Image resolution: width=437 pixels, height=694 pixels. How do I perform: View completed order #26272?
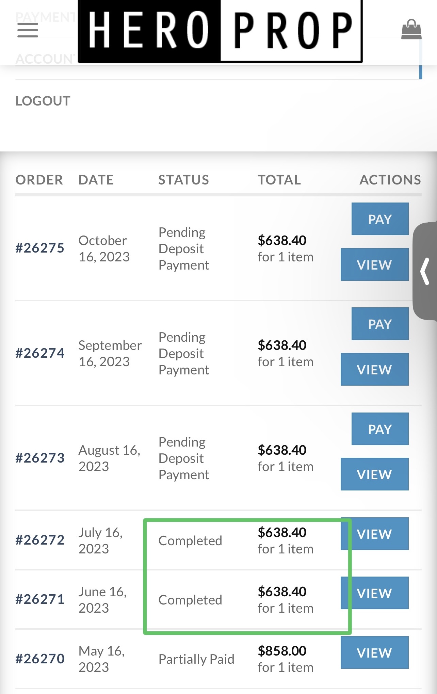(x=374, y=534)
